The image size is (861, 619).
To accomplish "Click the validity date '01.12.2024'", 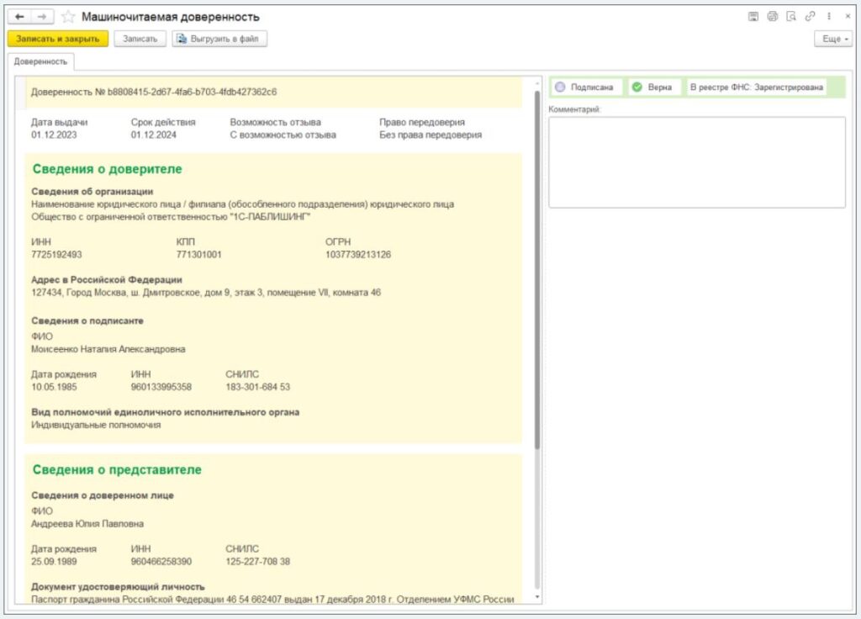I will click(154, 135).
